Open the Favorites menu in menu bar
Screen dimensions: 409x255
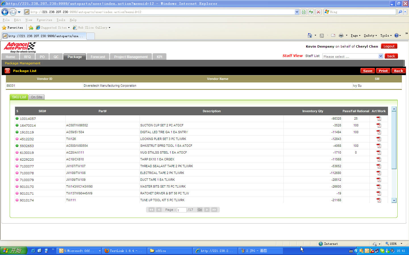click(x=44, y=20)
